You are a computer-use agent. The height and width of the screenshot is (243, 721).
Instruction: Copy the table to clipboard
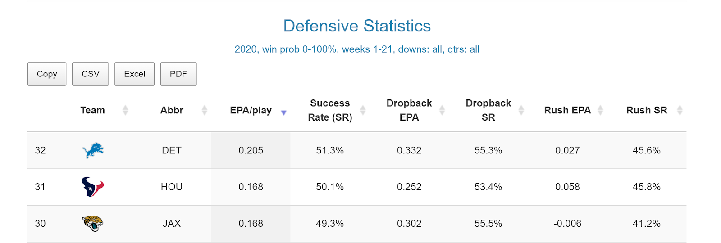47,74
